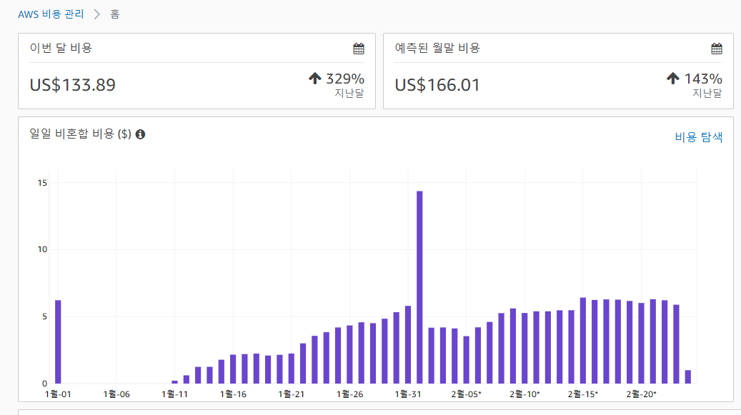Screen dimensions: 741x415
Task: Click the 2월-20* x-axis label
Action: (641, 394)
